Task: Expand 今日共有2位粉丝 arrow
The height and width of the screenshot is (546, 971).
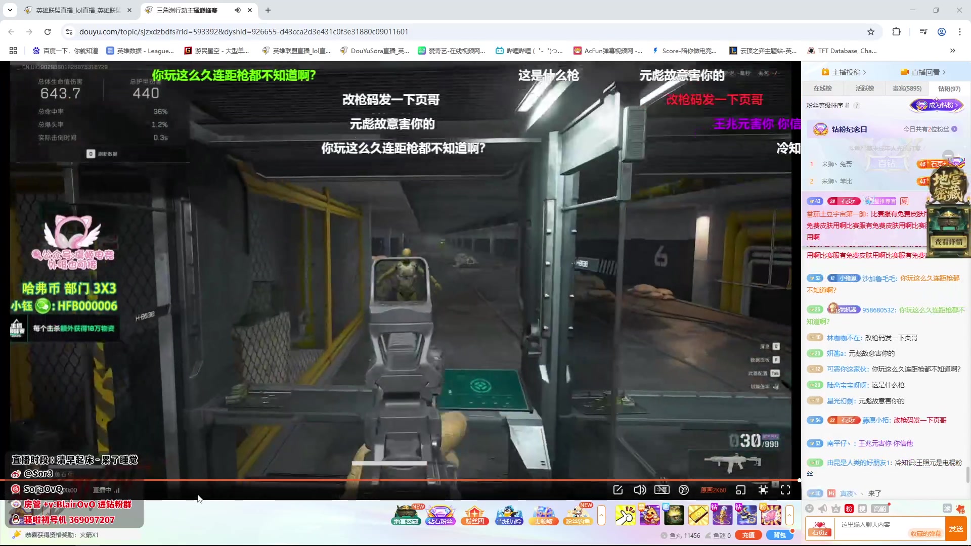Action: tap(954, 129)
